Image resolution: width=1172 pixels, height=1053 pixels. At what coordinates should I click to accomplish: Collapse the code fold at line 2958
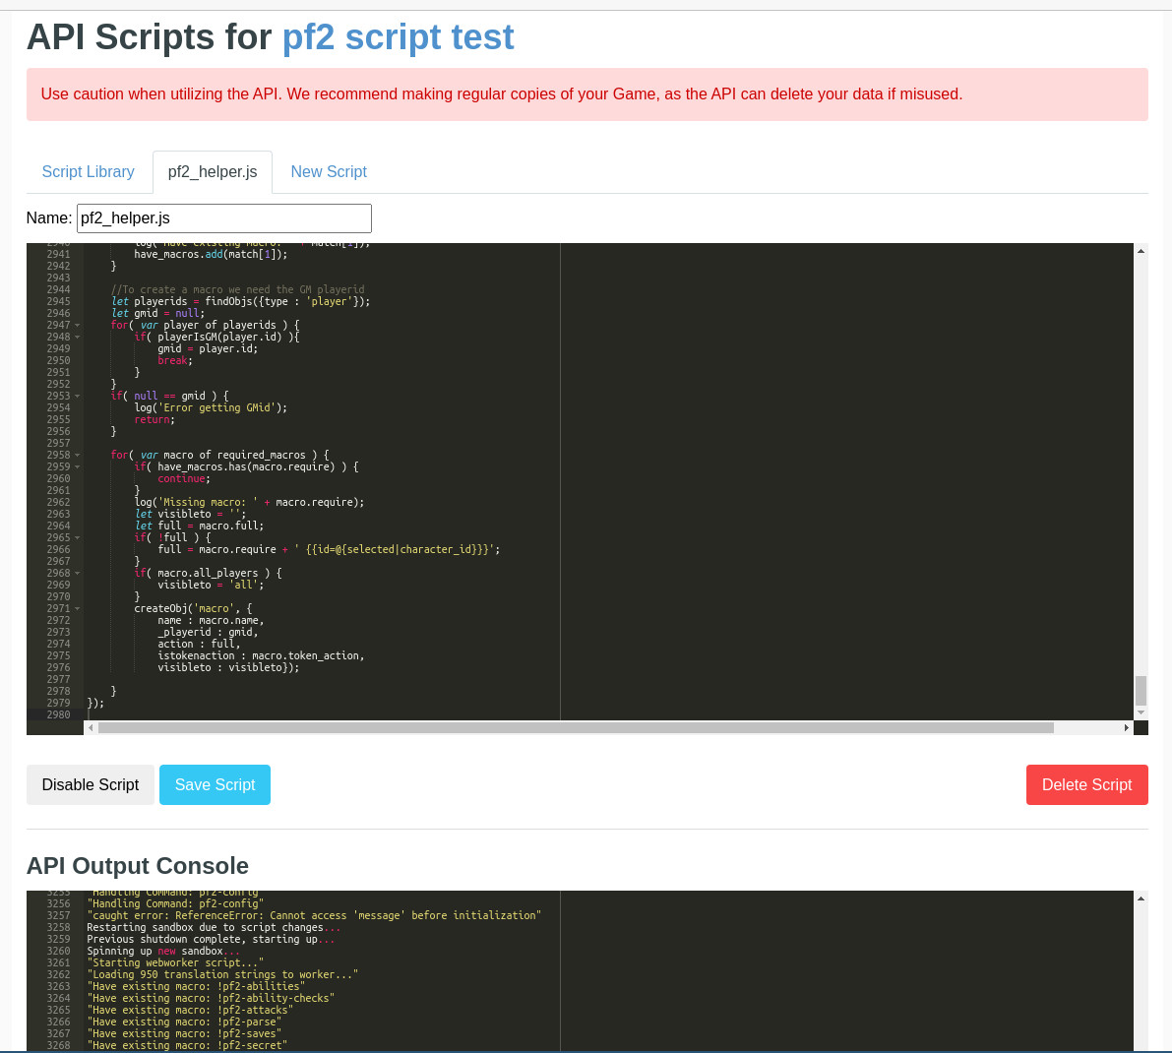77,455
